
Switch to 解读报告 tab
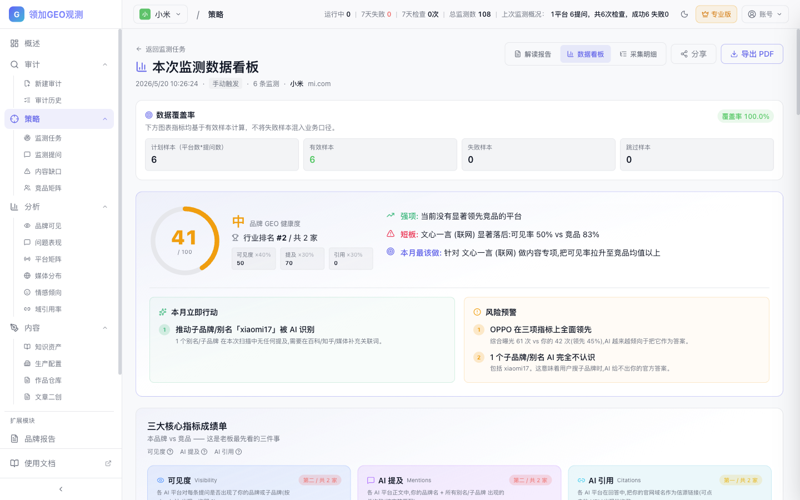point(533,54)
